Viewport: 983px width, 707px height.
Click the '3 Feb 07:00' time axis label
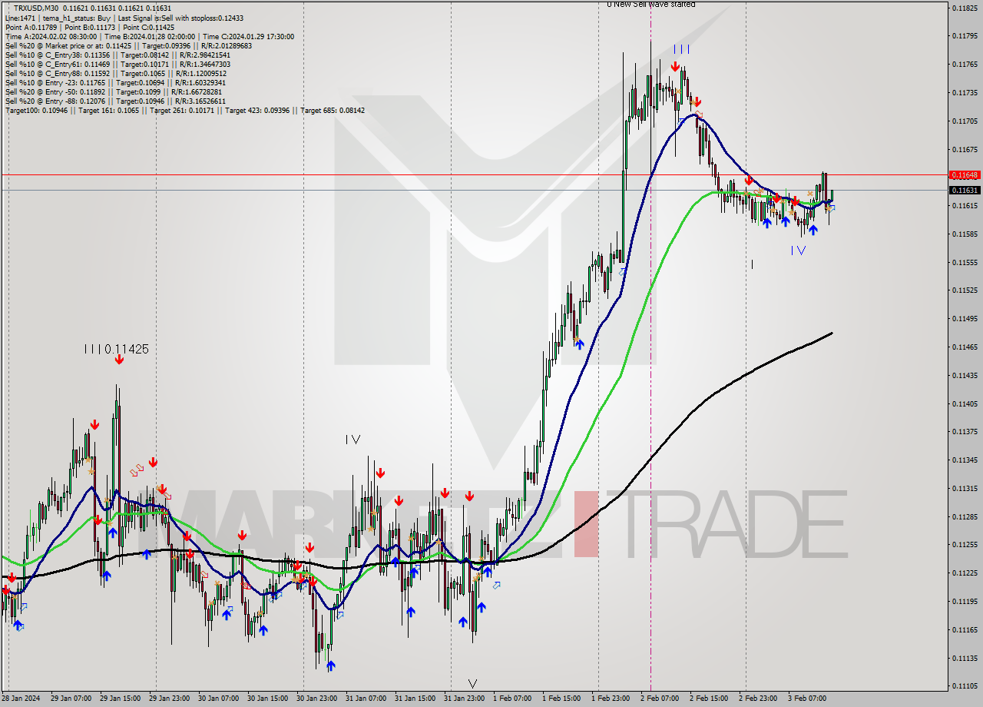click(806, 699)
